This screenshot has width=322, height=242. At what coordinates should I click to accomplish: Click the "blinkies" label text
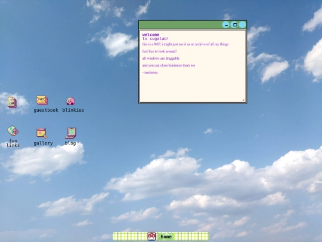(x=73, y=110)
